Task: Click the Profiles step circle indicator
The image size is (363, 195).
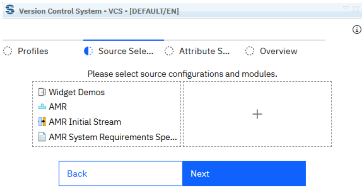Action: point(8,51)
